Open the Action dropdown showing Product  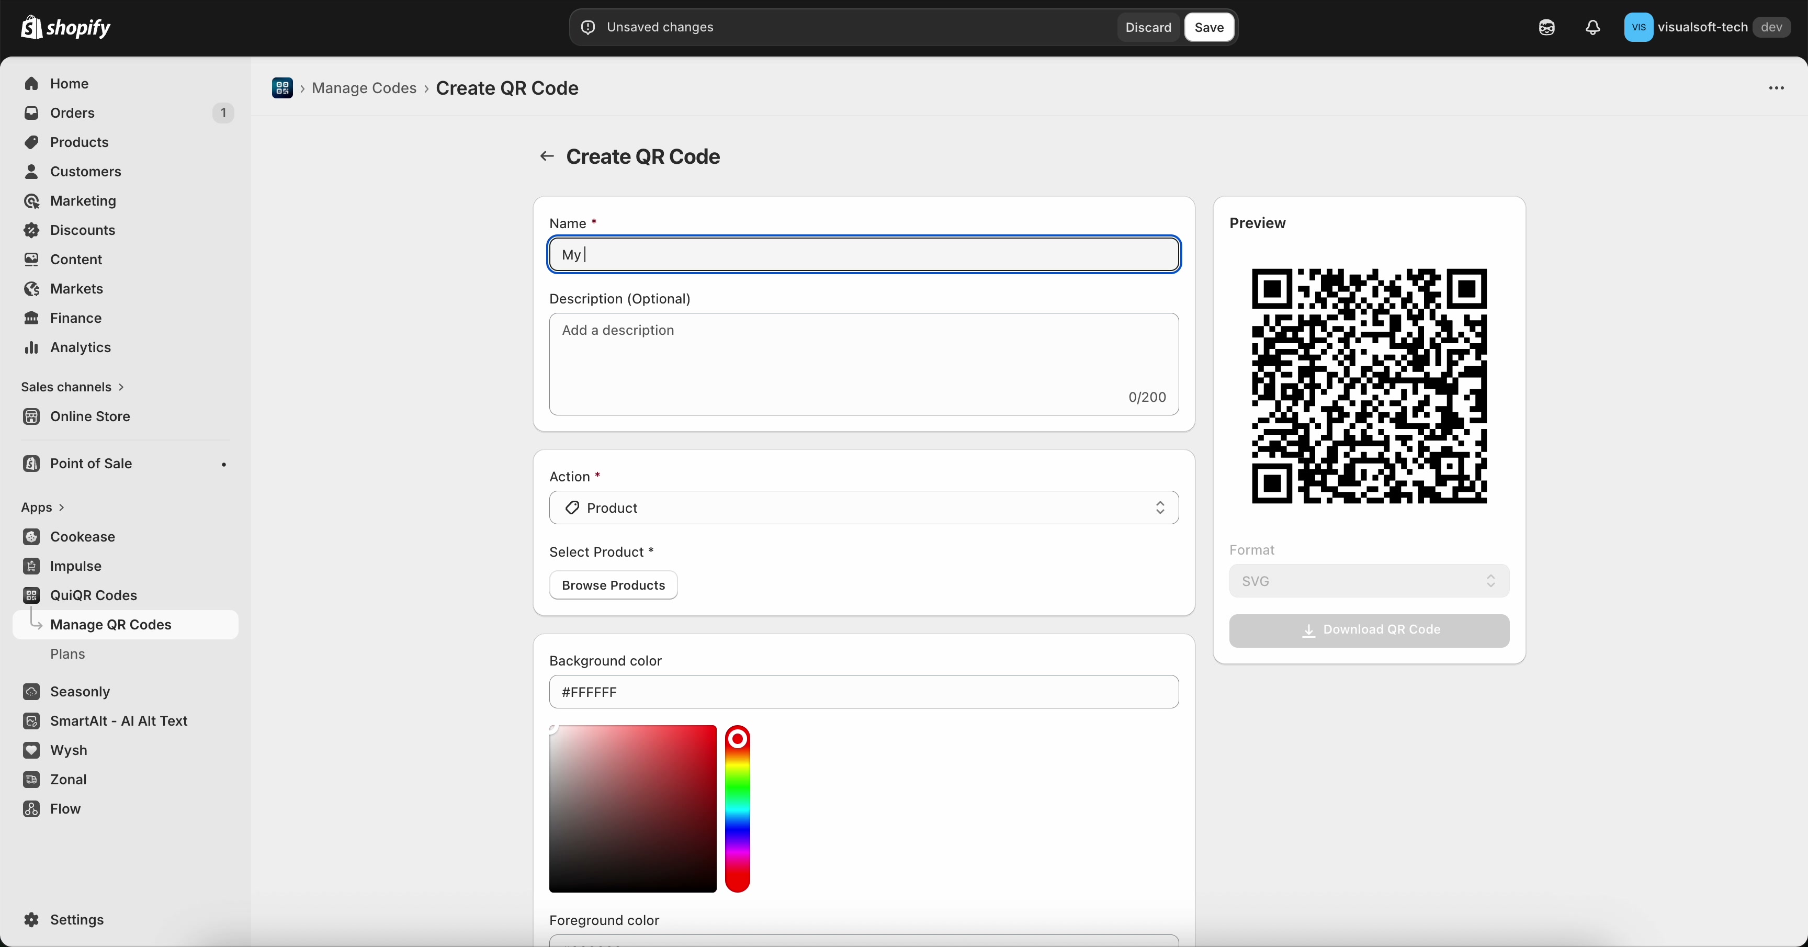pos(863,508)
